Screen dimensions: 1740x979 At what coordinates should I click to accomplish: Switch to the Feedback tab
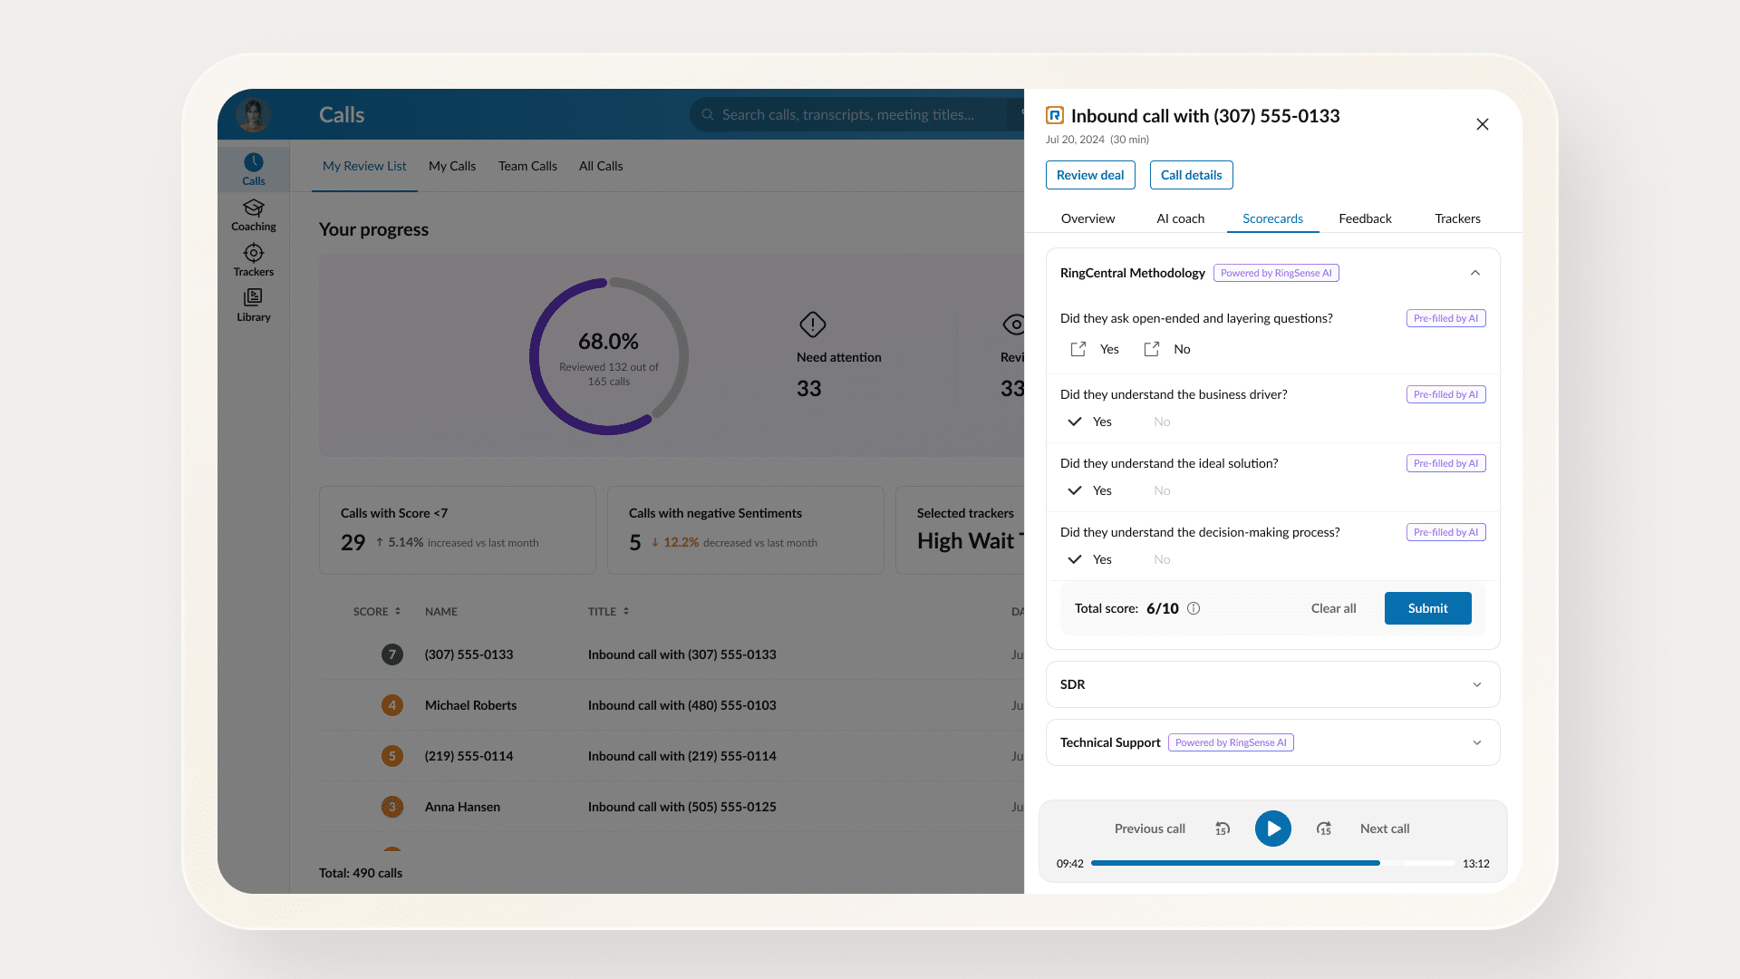(x=1365, y=218)
